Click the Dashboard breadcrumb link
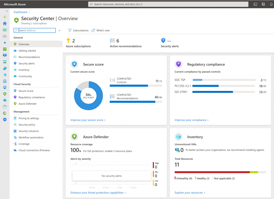 click(x=20, y=12)
